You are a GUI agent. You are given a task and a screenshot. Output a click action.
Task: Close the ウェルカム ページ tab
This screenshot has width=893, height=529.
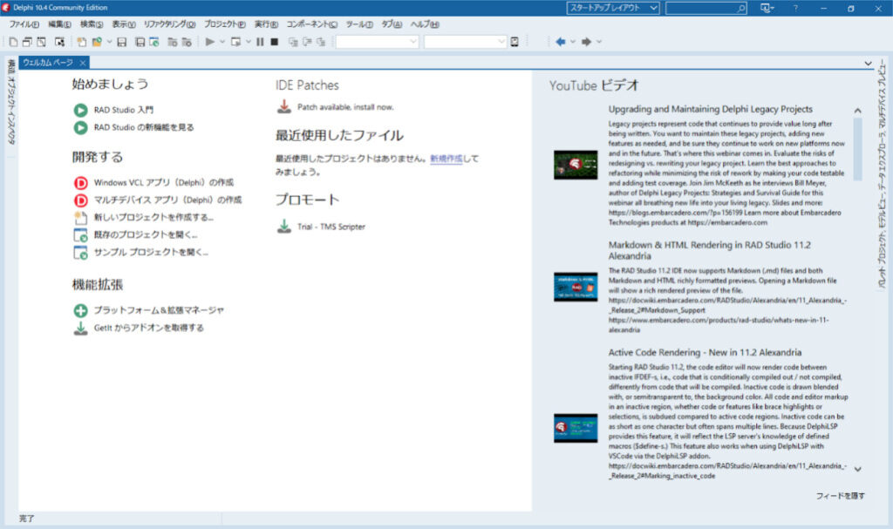[x=82, y=63]
